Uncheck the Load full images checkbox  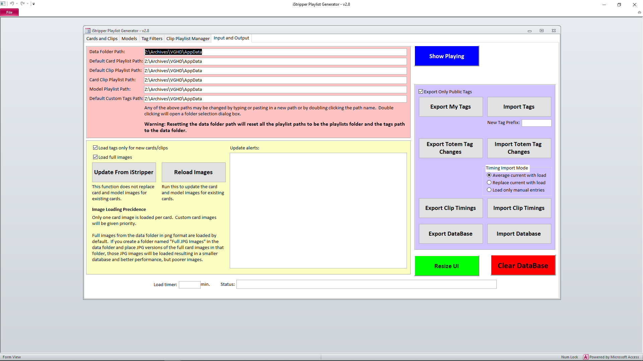tap(95, 157)
